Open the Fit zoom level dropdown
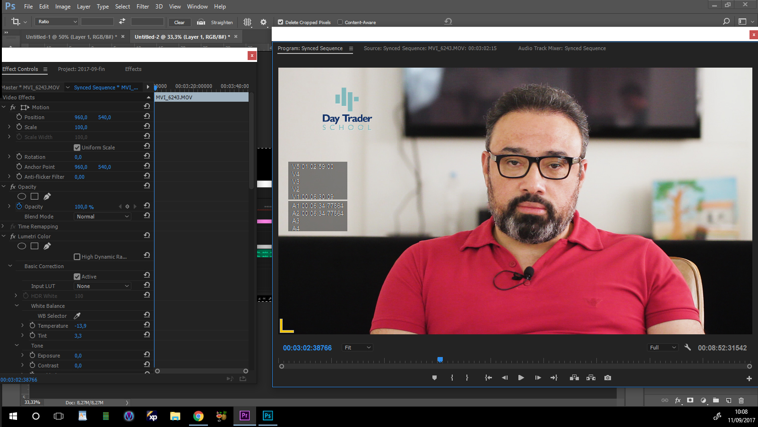 point(358,348)
